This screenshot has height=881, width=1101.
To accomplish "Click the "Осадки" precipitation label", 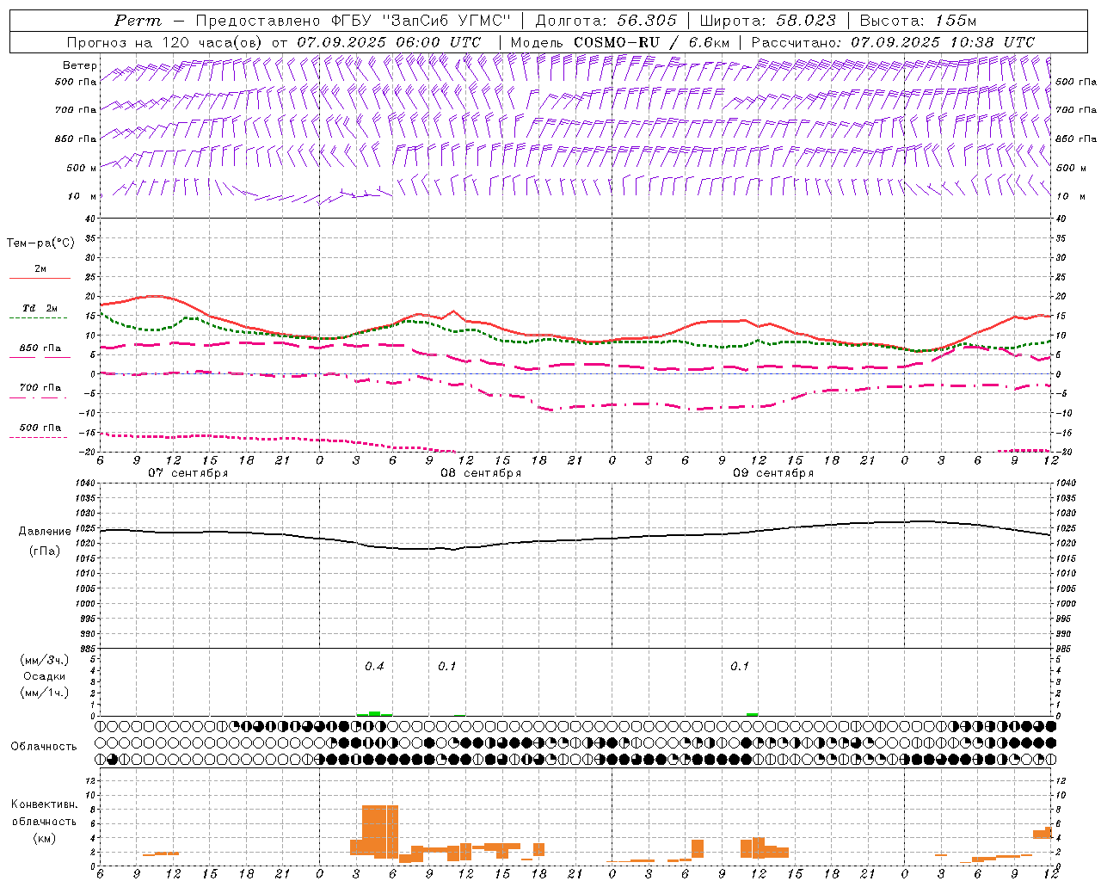I will coord(45,676).
